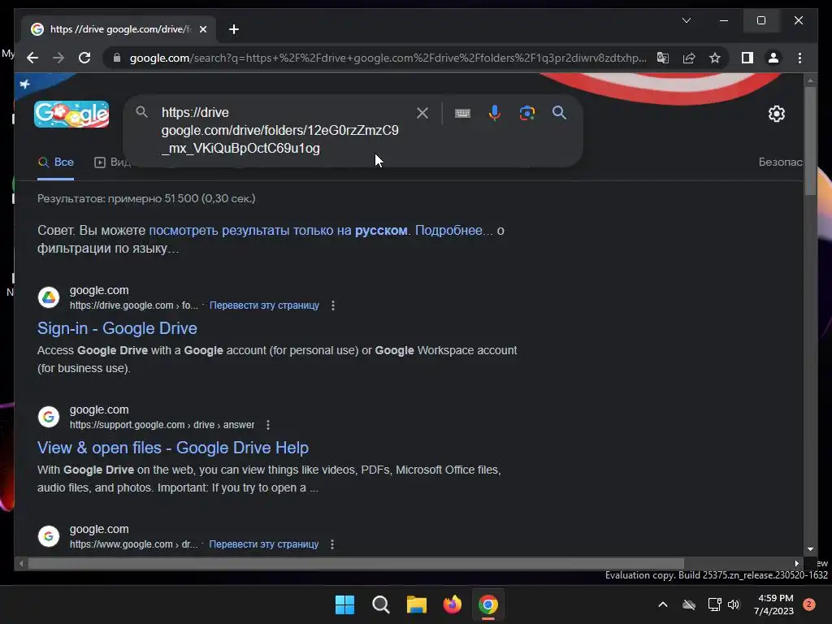Click Google Drive favicon of first result
Screen dimensions: 832x624
48,297
